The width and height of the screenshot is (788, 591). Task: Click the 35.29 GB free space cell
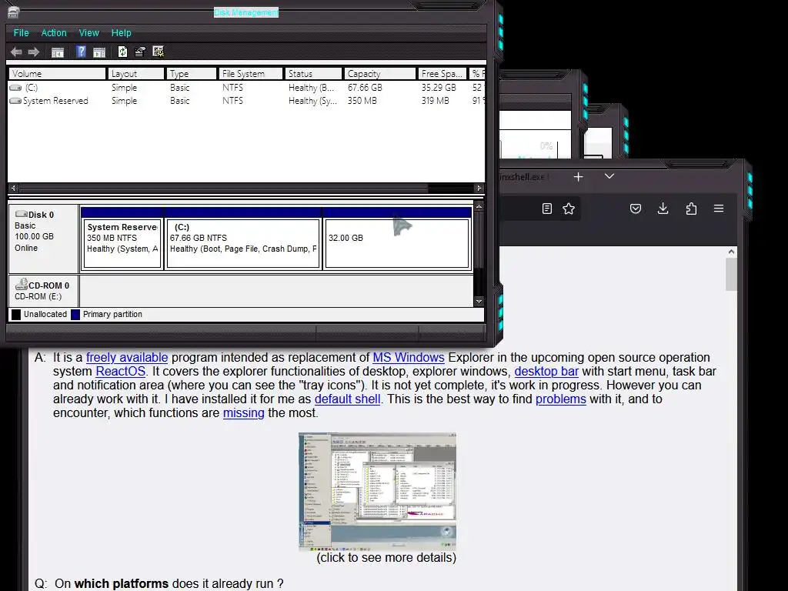click(439, 88)
